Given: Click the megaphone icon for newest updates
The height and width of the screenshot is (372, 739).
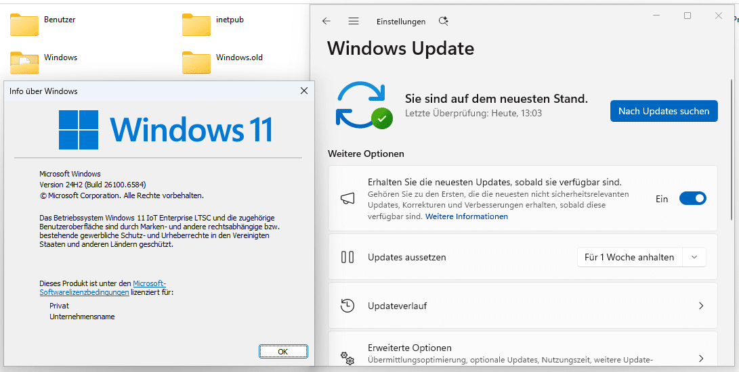Looking at the screenshot, I should [x=347, y=199].
